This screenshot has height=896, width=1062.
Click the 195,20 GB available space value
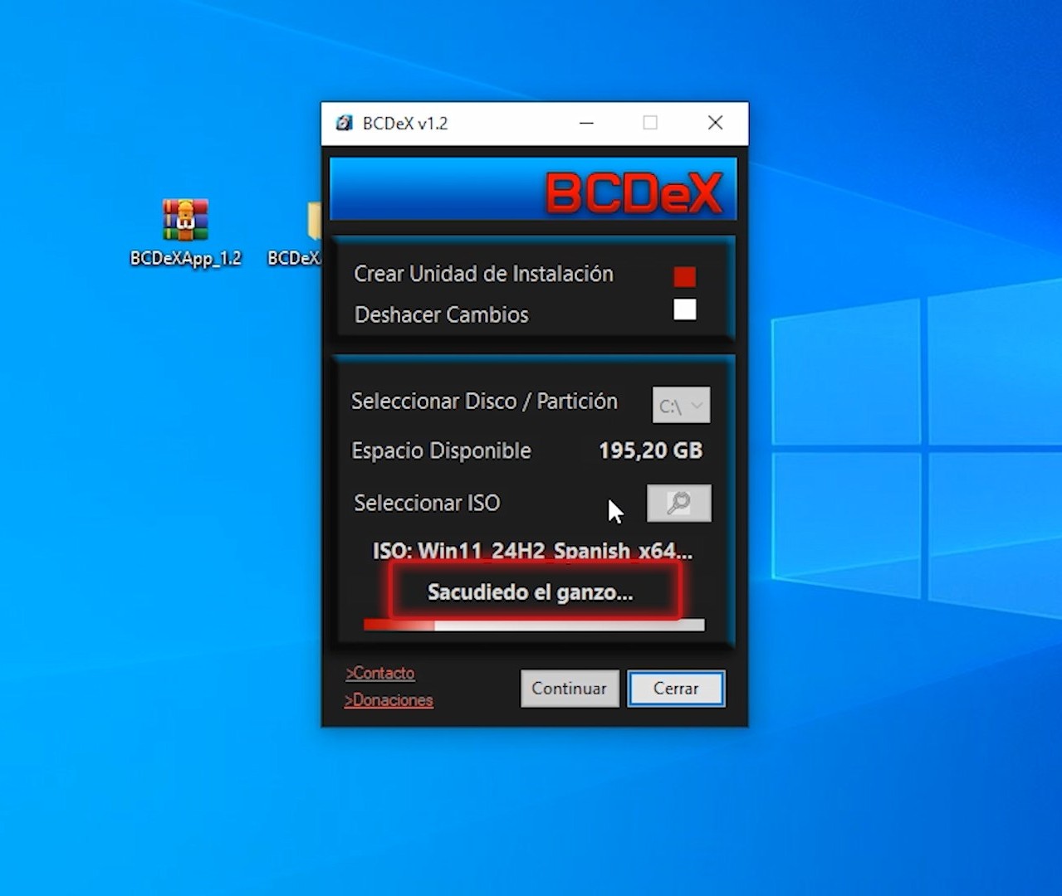coord(650,450)
